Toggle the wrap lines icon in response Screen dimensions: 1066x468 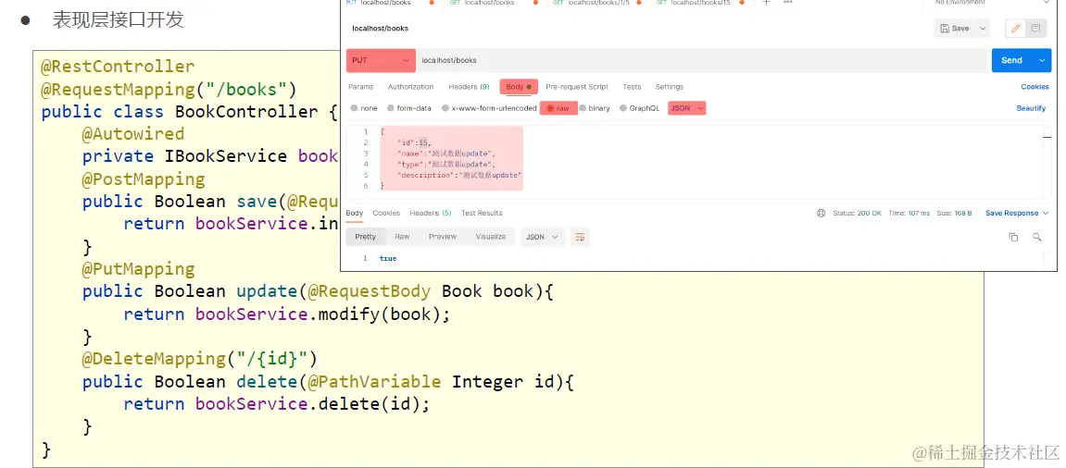click(580, 237)
